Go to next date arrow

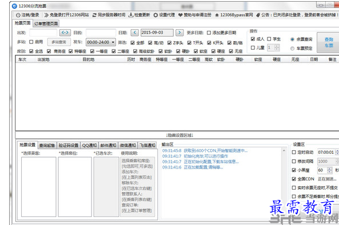point(180,33)
